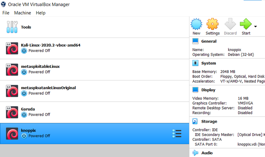Image resolution: width=265 pixels, height=157 pixels.
Task: Open Settings with the orange gear icon
Action: (x=213, y=24)
